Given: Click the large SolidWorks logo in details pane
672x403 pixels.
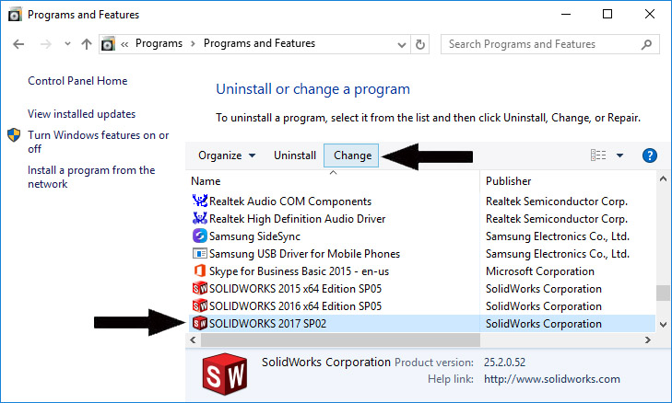Looking at the screenshot, I should (225, 374).
